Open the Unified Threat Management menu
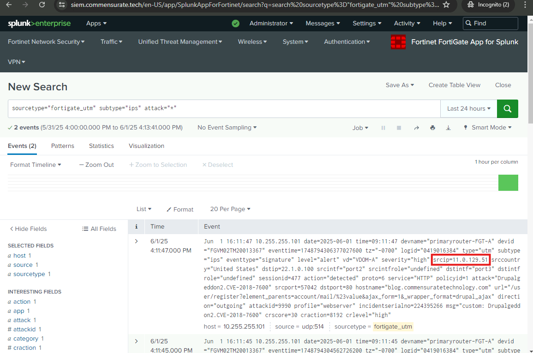 tap(180, 42)
